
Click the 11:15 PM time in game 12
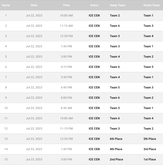point(66,128)
